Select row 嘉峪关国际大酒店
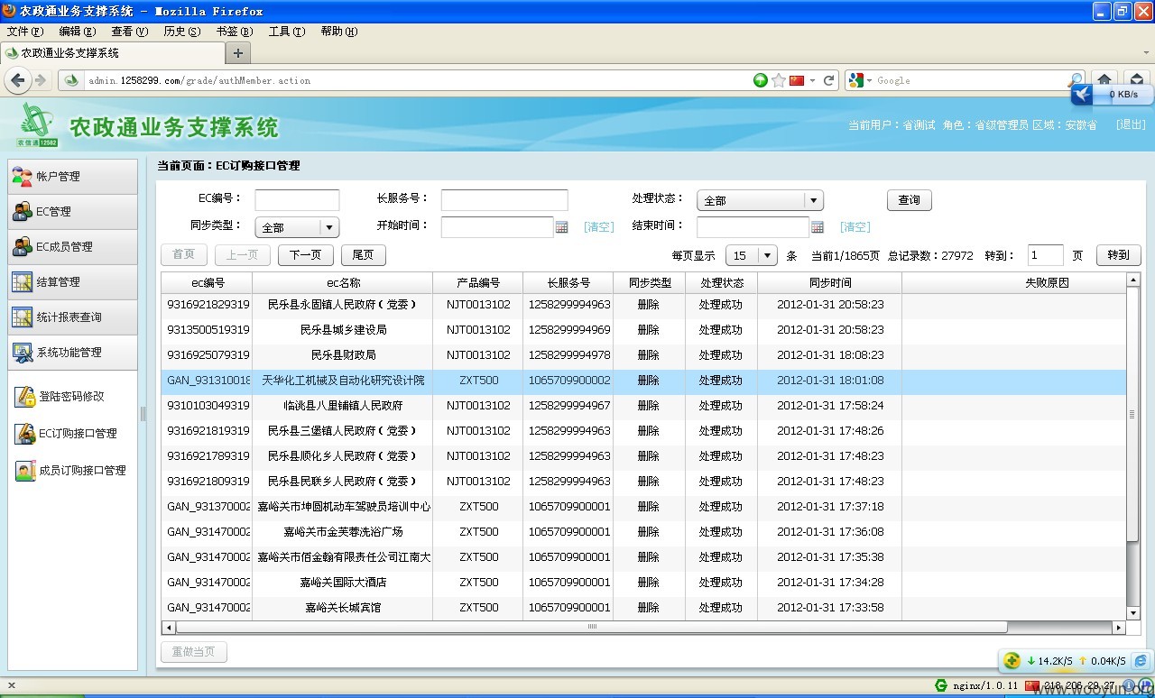The width and height of the screenshot is (1155, 698). (644, 583)
